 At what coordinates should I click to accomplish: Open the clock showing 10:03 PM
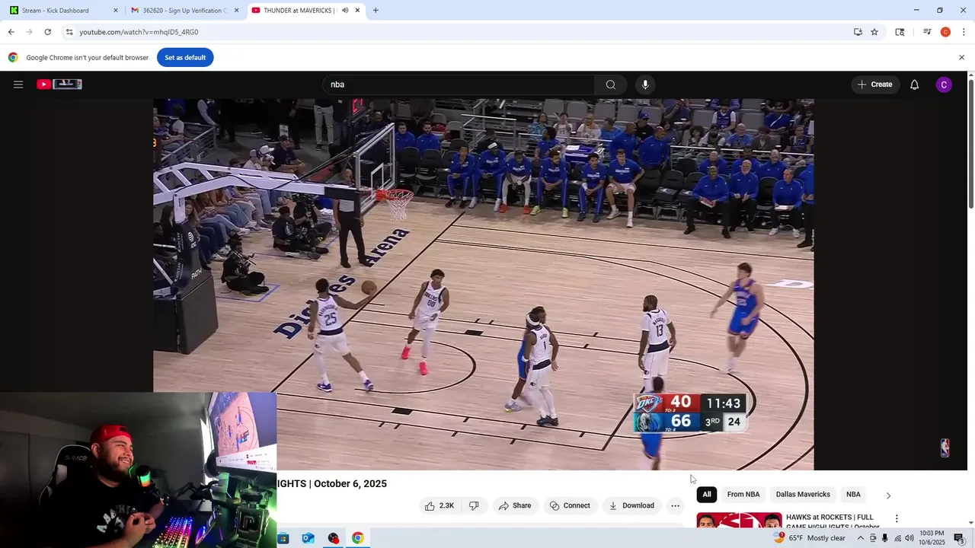pos(932,538)
